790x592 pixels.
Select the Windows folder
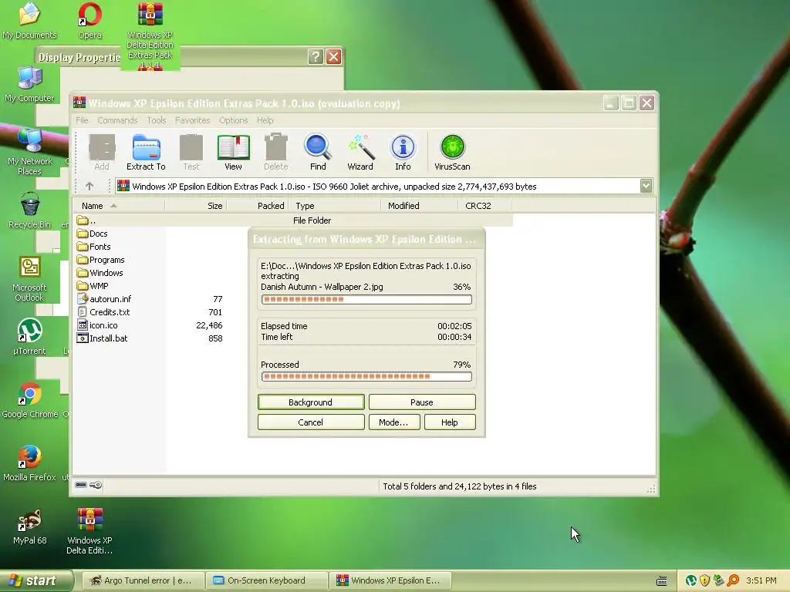(100, 273)
